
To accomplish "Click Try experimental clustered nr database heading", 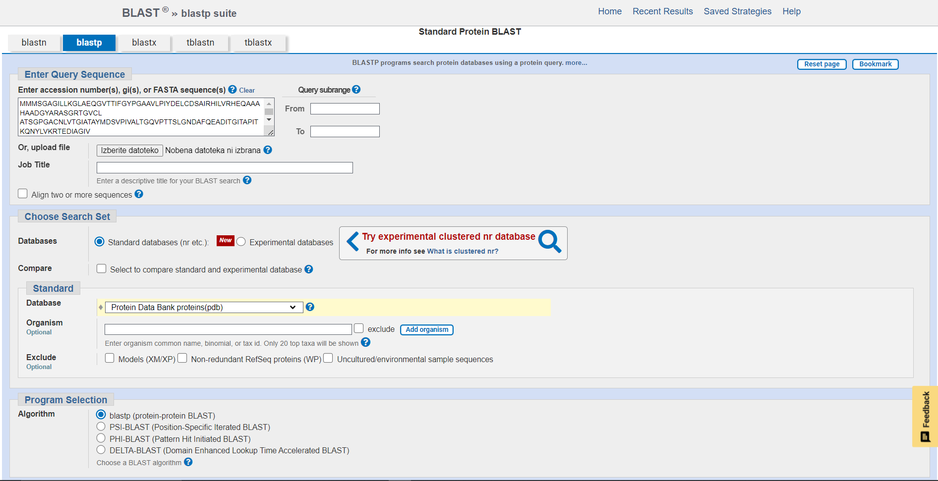I will click(449, 237).
